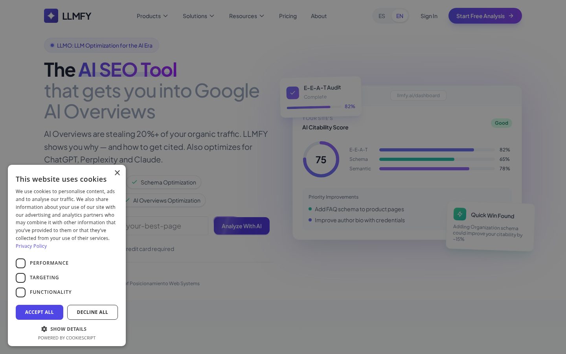The width and height of the screenshot is (566, 354).
Task: Click the "AI Citability Score" heading
Action: (x=325, y=127)
